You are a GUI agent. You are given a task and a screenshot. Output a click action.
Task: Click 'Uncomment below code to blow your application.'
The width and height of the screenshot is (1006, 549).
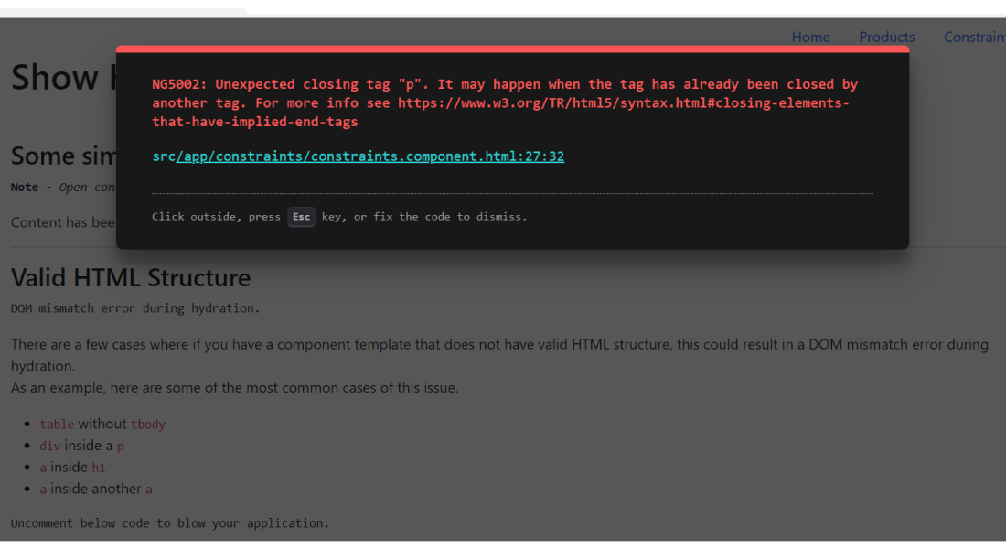(170, 523)
